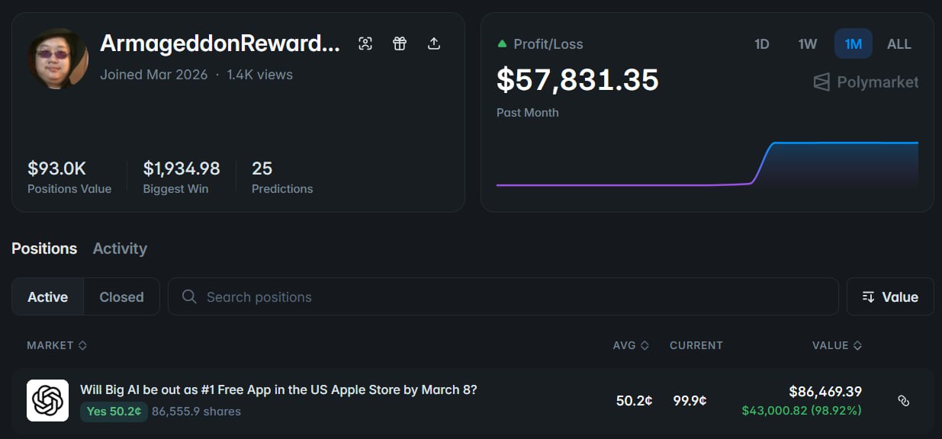Switch to the Activity tab
Image resolution: width=942 pixels, height=439 pixels.
(x=120, y=248)
